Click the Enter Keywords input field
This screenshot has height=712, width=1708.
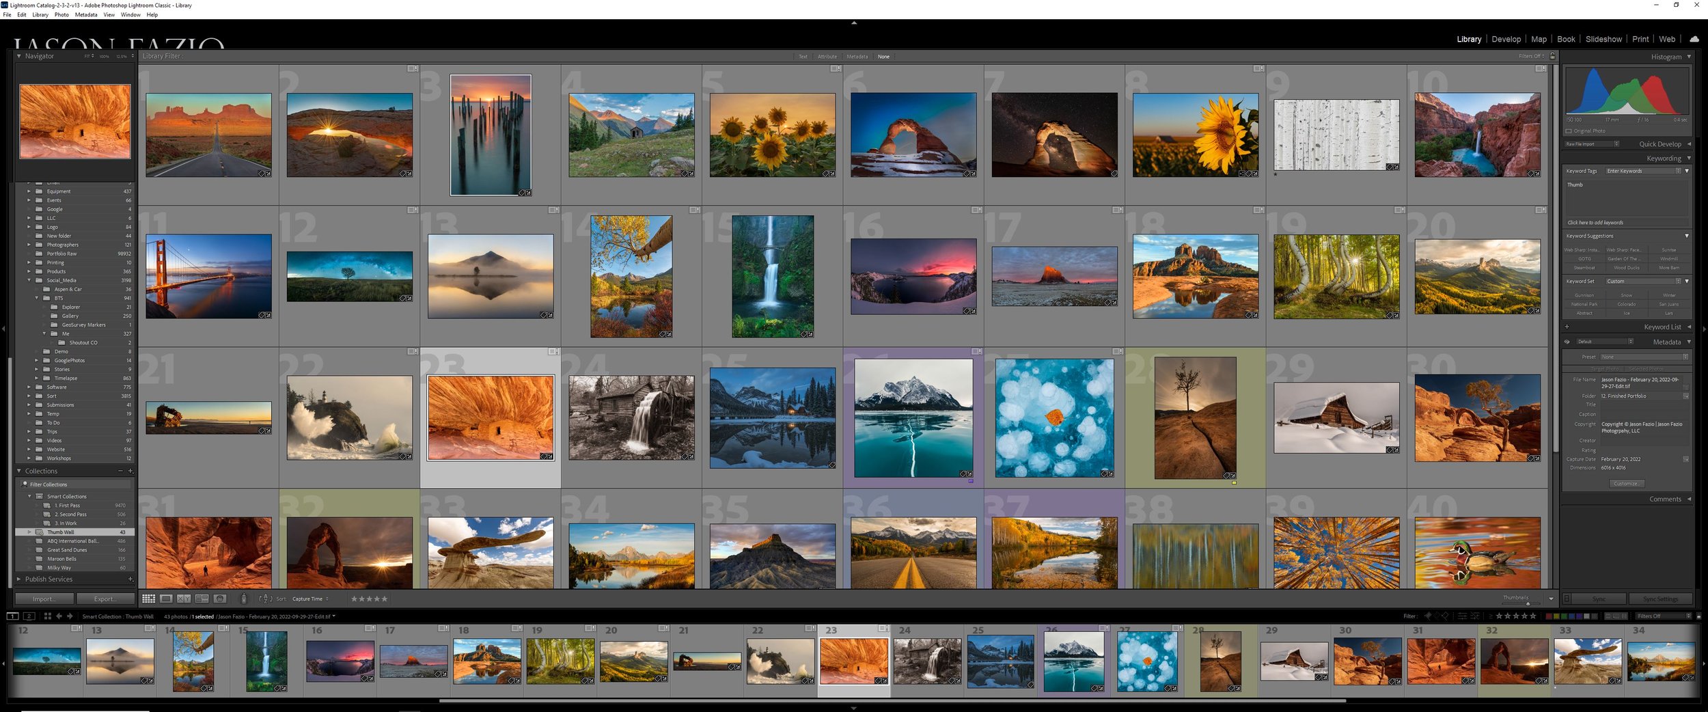1643,171
